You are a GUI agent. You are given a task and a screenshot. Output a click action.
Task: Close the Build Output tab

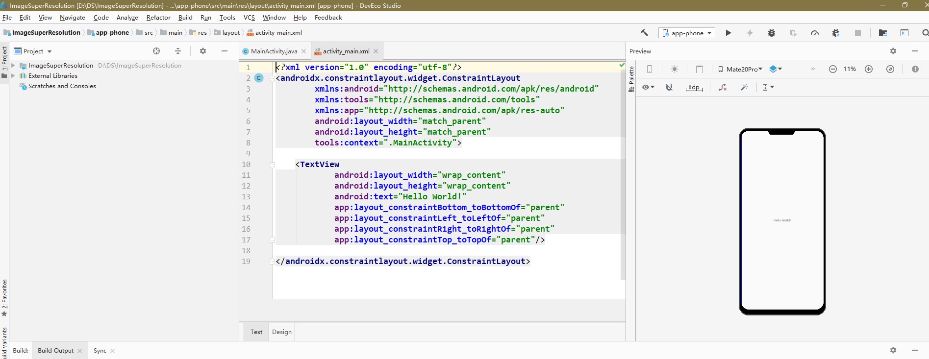point(79,351)
